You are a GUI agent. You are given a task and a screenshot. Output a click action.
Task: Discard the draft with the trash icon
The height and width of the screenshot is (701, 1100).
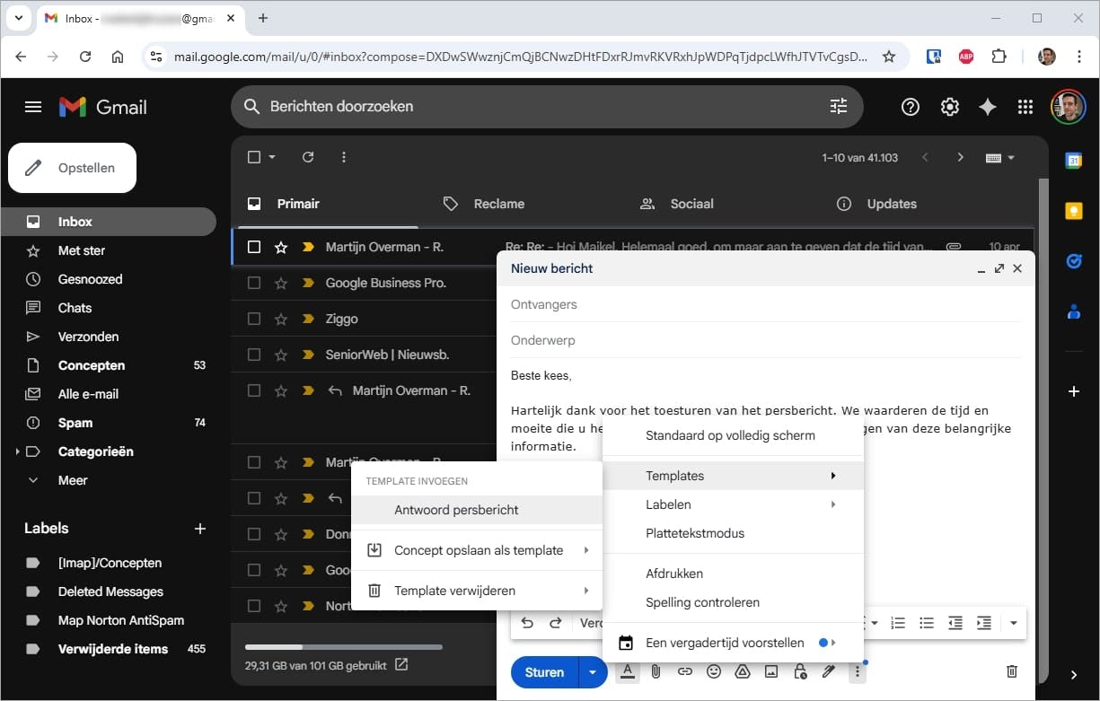tap(1012, 671)
